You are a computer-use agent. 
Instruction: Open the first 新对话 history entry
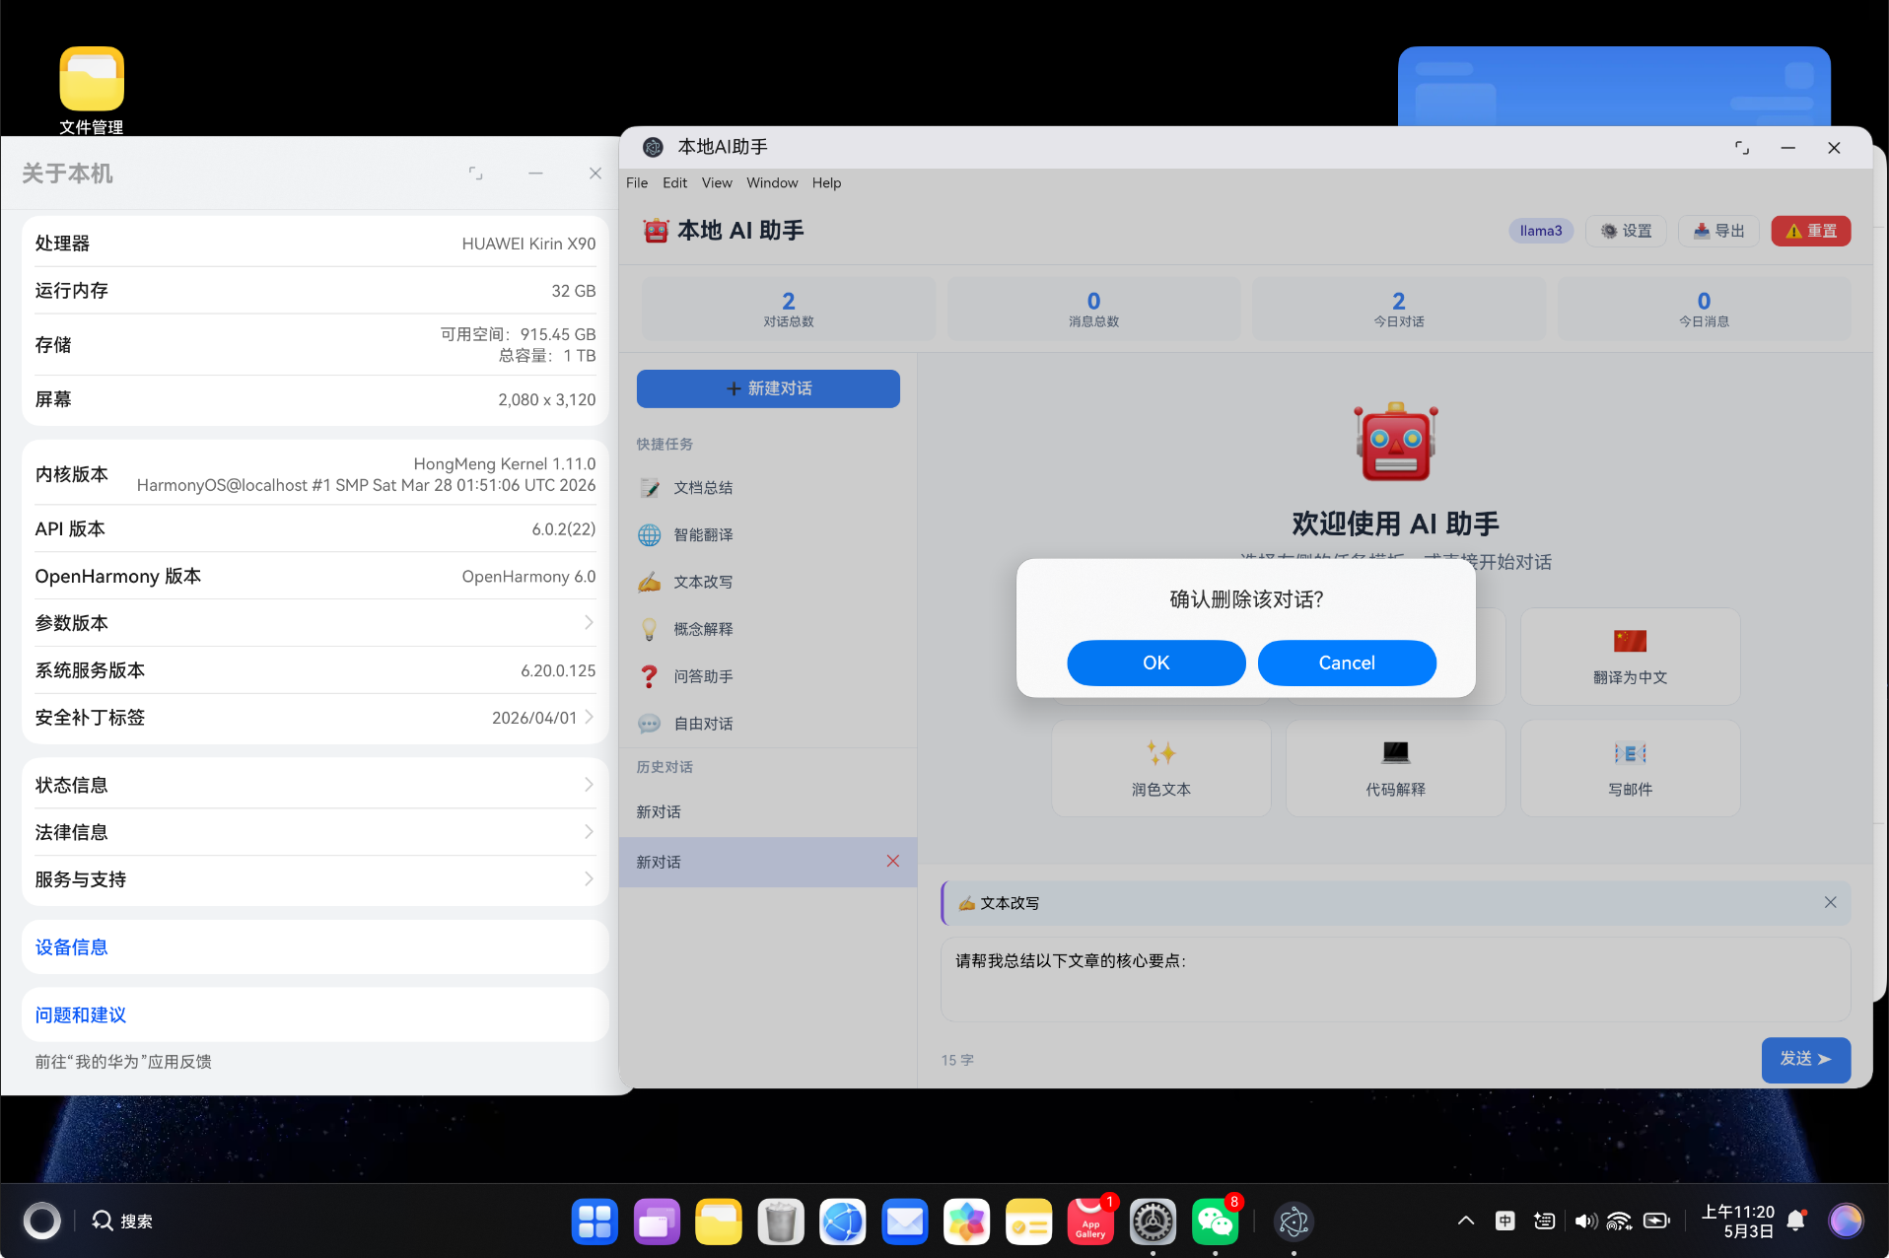(x=768, y=812)
